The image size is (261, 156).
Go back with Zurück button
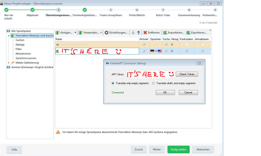[x=139, y=149]
